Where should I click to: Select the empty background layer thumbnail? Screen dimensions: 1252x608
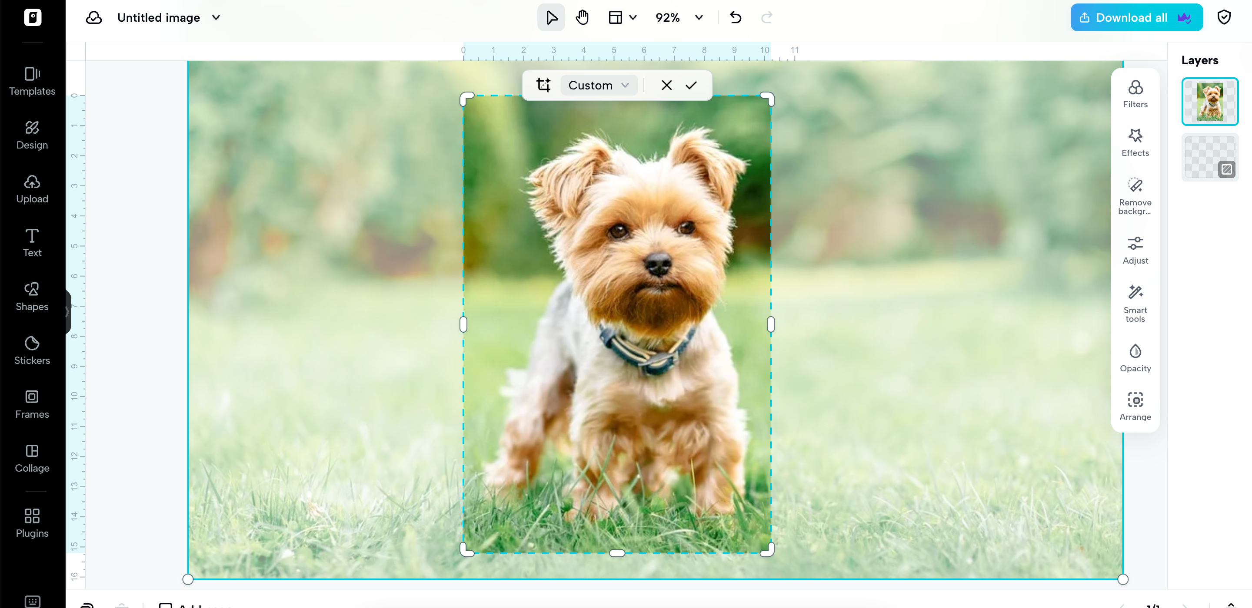pos(1209,157)
